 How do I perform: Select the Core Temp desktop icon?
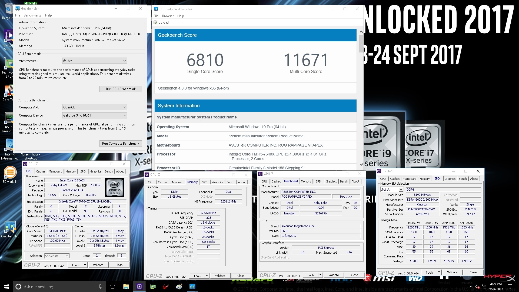point(8,93)
